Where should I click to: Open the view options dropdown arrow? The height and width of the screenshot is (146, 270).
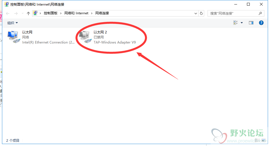point(242,23)
